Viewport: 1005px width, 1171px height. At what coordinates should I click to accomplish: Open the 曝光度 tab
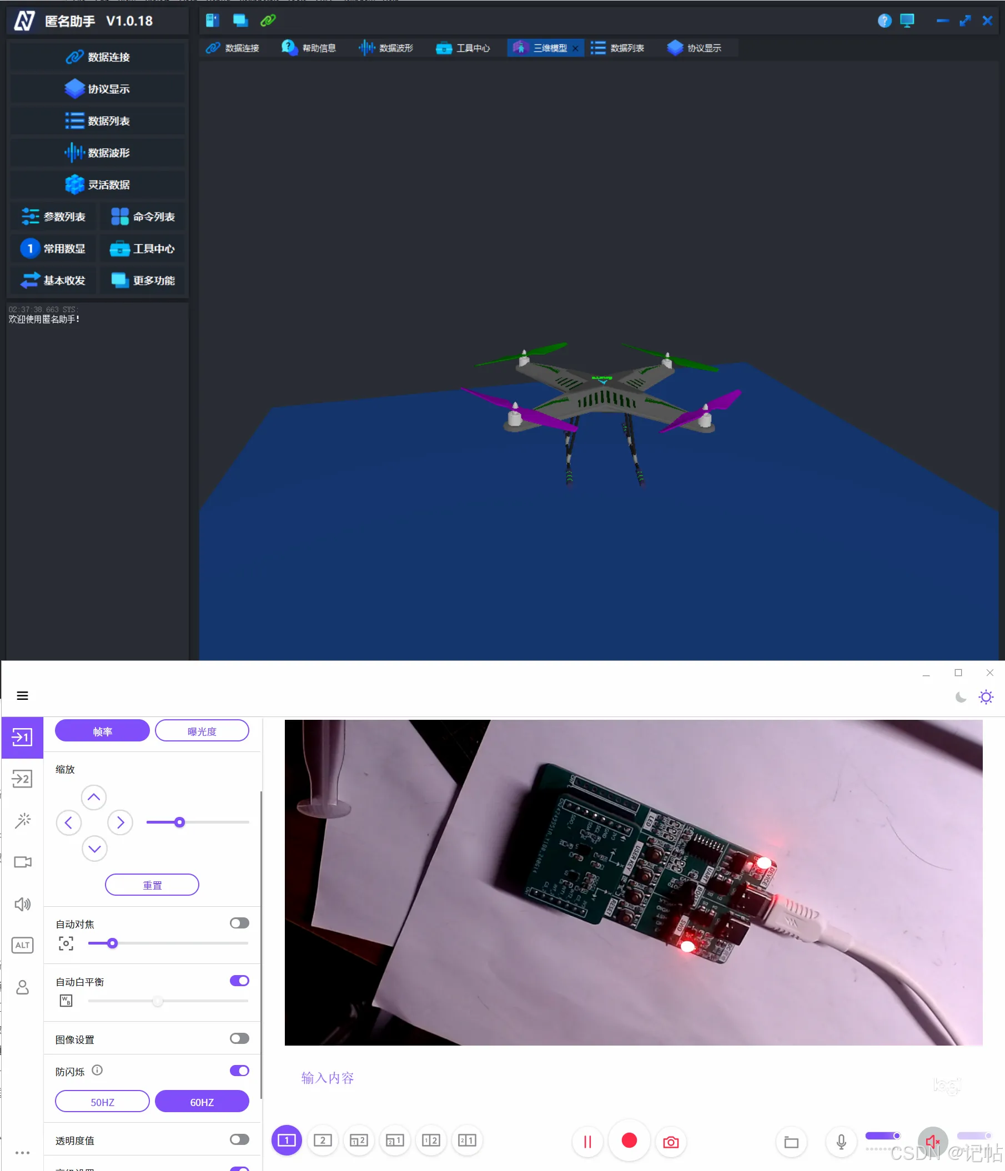pos(202,731)
